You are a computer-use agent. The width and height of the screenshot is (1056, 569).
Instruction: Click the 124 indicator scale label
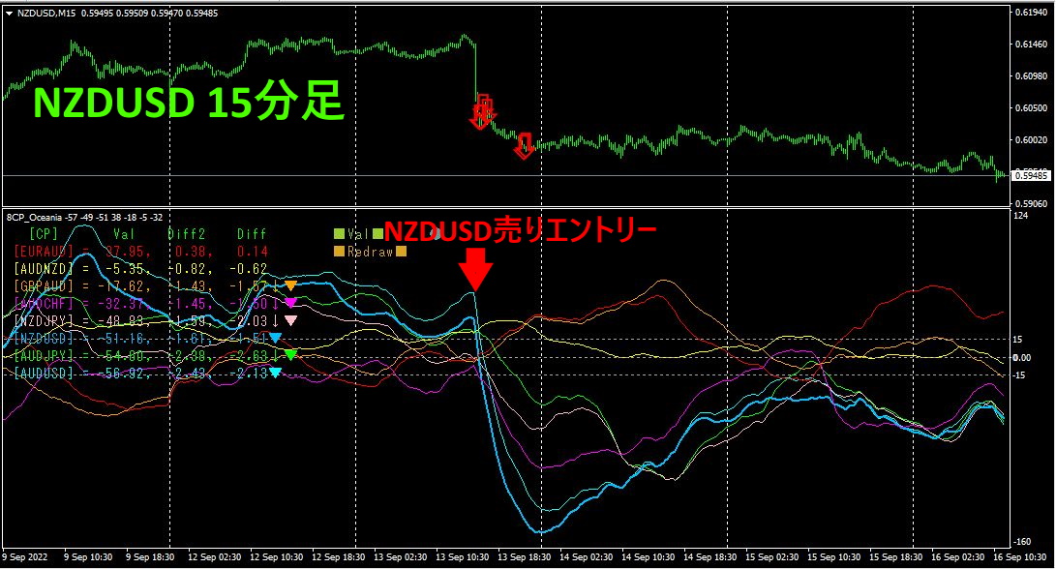point(1021,216)
